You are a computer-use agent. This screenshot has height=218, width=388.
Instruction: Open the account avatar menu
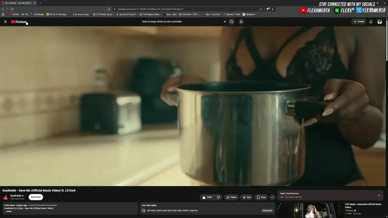pyautogui.click(x=380, y=21)
